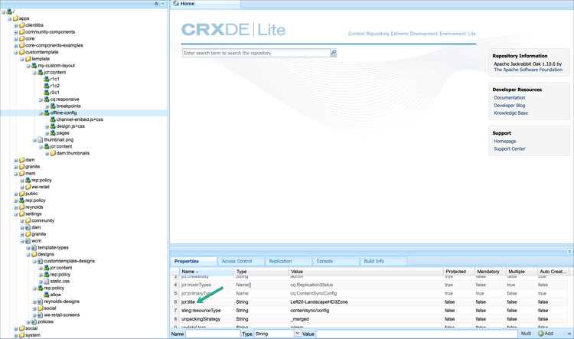Select the Home tab

[205, 4]
